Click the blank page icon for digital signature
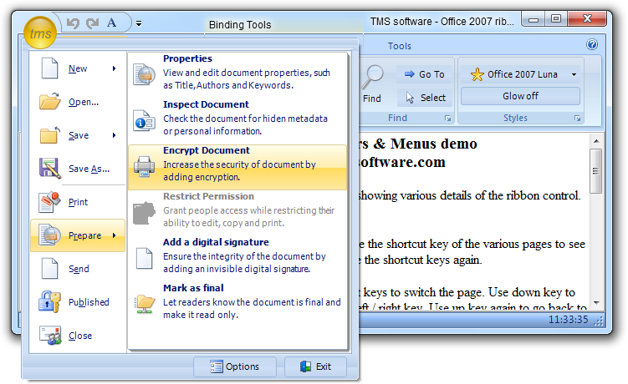Viewport: 628px width, 384px height. click(144, 259)
